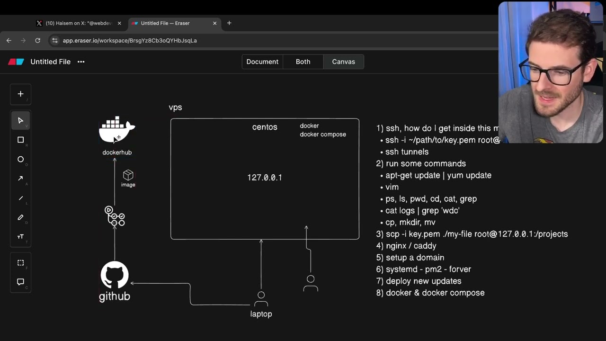Select the docker compose label inside box
The width and height of the screenshot is (606, 341).
(323, 135)
